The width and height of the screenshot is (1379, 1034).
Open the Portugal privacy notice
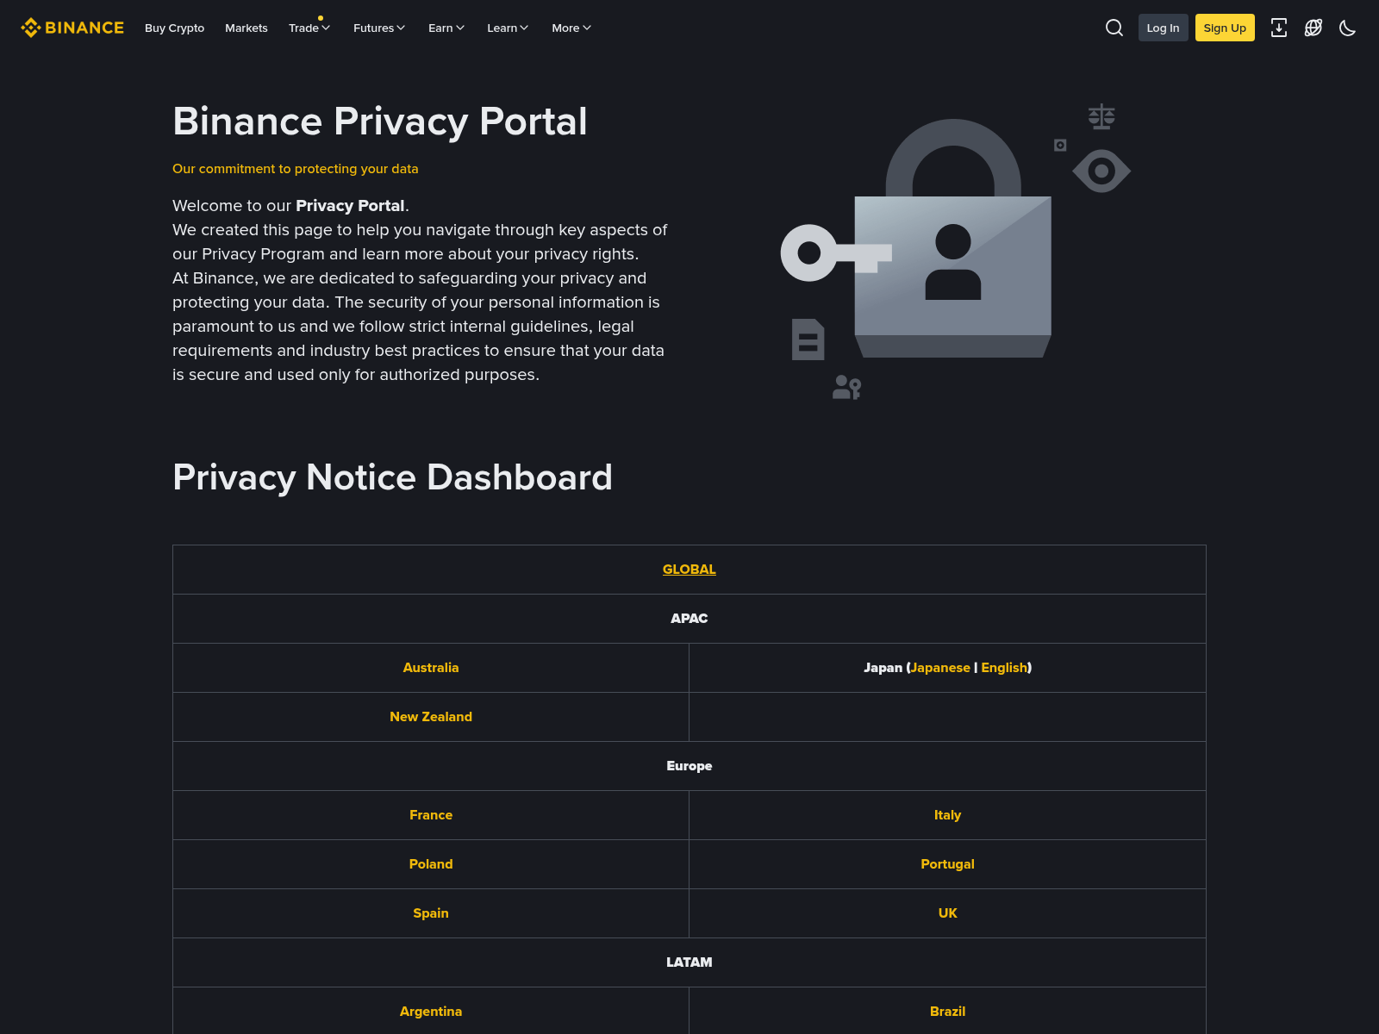pyautogui.click(x=947, y=864)
